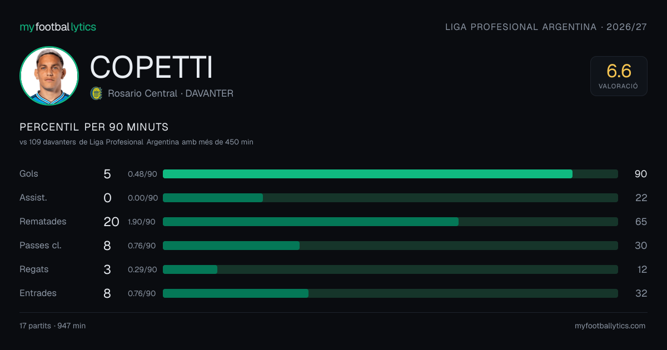Screen dimensions: 667x350
Task: Click the Regats percentile bar
Action: coord(390,269)
